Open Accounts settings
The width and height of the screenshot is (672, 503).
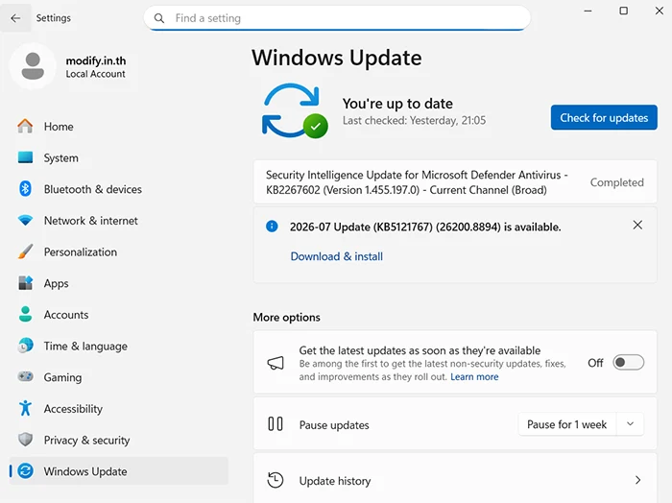pyautogui.click(x=119, y=314)
